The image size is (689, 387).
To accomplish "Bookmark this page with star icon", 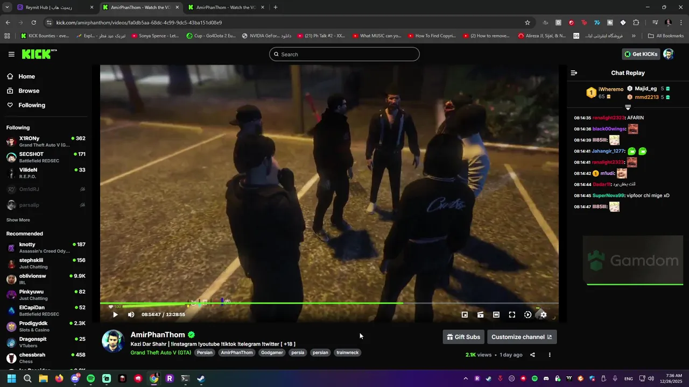I will [528, 23].
